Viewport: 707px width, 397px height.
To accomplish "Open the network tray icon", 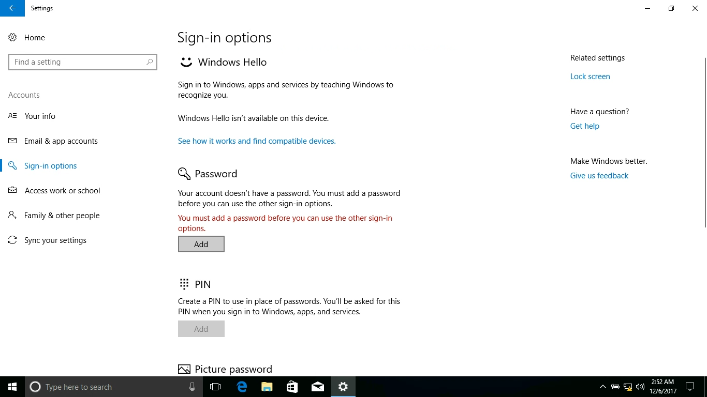I will point(628,387).
